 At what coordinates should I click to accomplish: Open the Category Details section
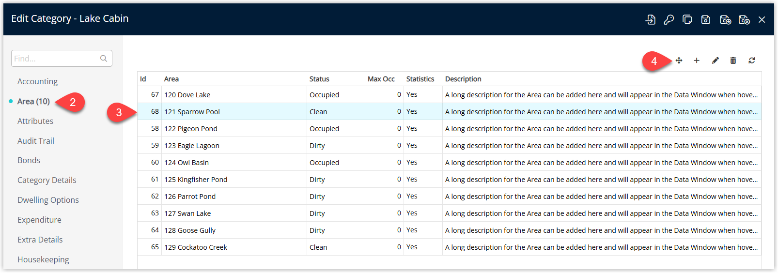[x=47, y=180]
